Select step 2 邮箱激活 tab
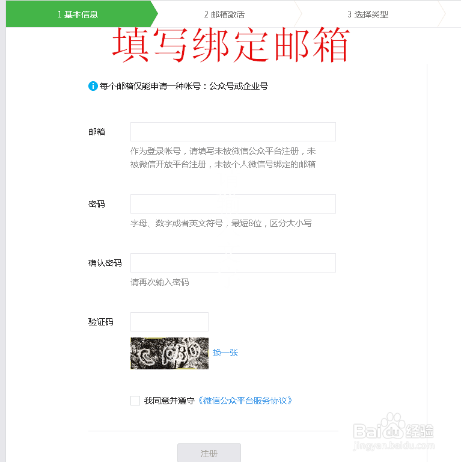The image size is (461, 462). pyautogui.click(x=225, y=14)
